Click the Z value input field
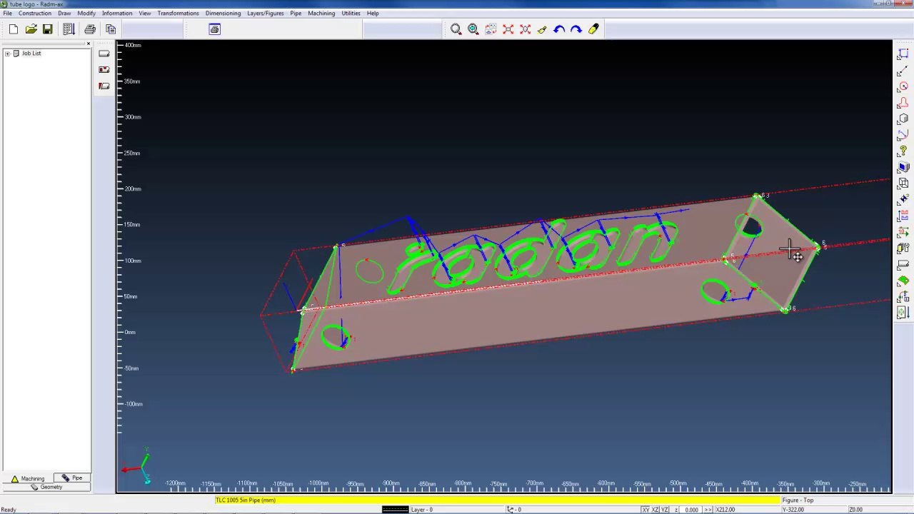 tap(690, 510)
